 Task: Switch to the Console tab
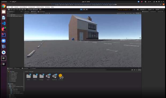(x=17, y=68)
